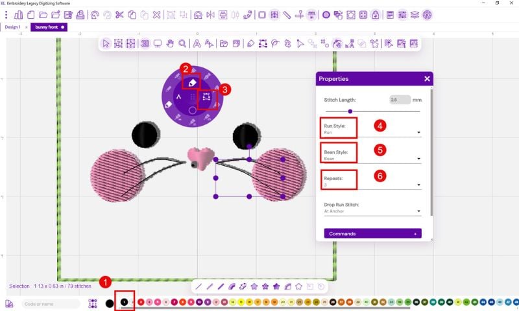Click the Delete X icon in toolbar

point(156,14)
